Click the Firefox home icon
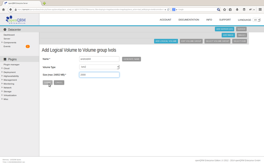This screenshot has height=165, width=264. coord(4,10)
